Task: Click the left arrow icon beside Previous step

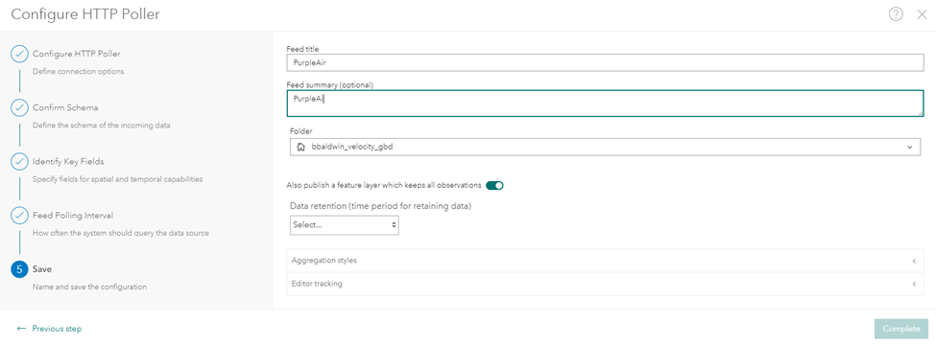Action: (x=21, y=329)
